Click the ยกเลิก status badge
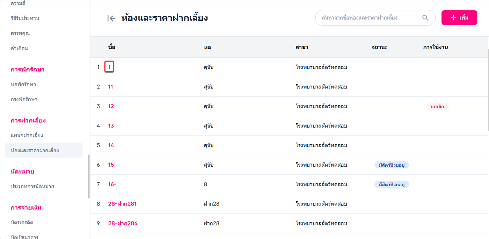Image resolution: width=489 pixels, height=239 pixels. coord(437,107)
